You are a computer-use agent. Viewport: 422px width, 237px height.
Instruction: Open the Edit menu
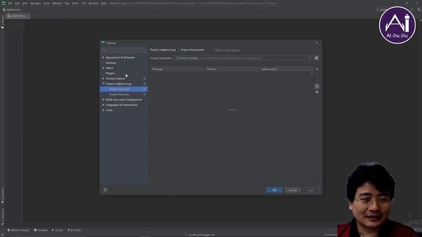(17, 3)
